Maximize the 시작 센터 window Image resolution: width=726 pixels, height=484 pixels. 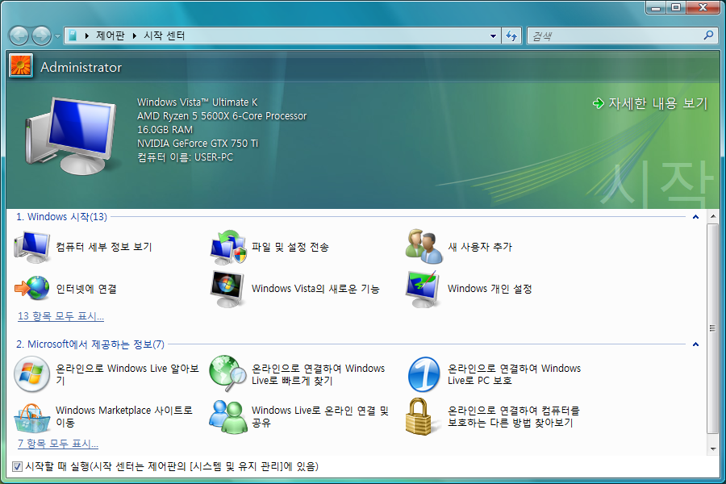point(676,7)
